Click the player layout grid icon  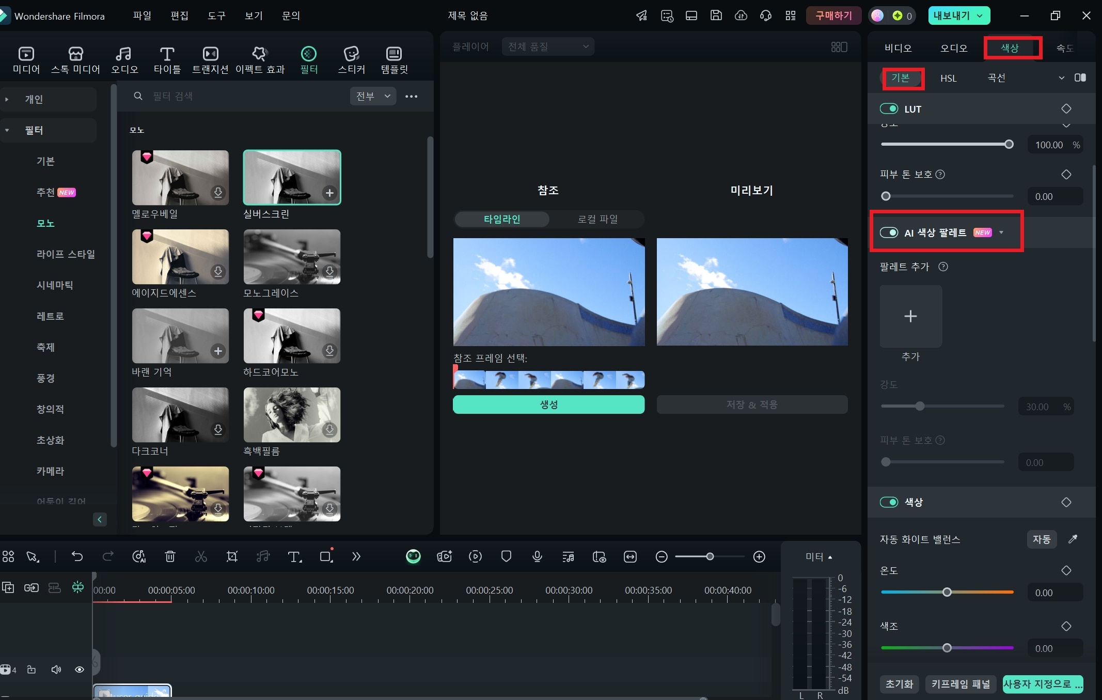[839, 47]
